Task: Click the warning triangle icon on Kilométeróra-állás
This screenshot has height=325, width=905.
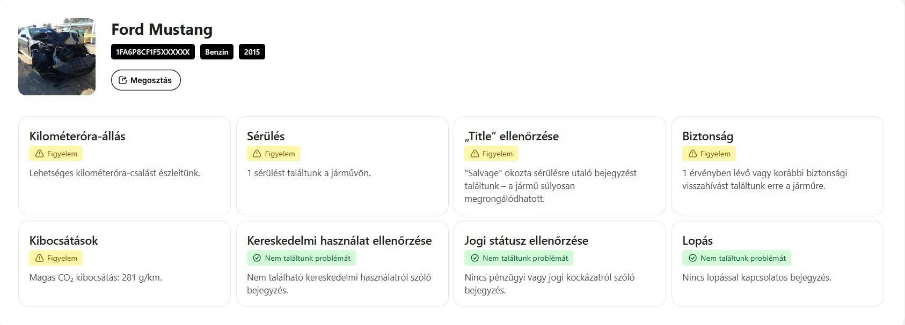Action: click(38, 154)
